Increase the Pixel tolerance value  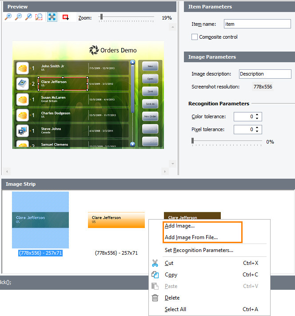(x=257, y=128)
